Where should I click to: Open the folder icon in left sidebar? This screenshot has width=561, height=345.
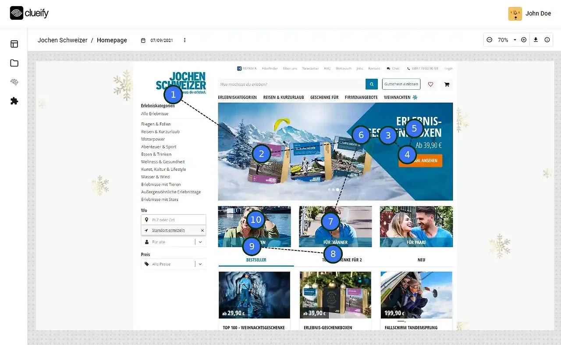[14, 63]
